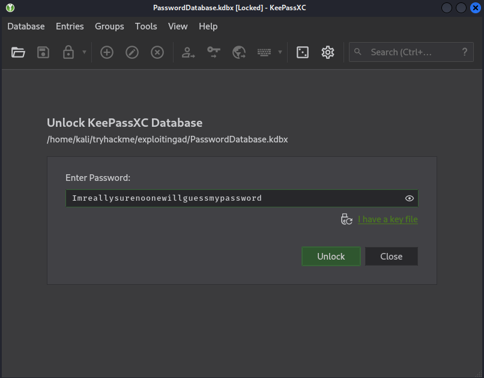484x378 pixels.
Task: Click the Search entries field
Action: tap(411, 52)
